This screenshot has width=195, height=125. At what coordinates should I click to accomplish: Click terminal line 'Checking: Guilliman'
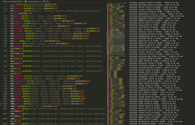coord(154,5)
